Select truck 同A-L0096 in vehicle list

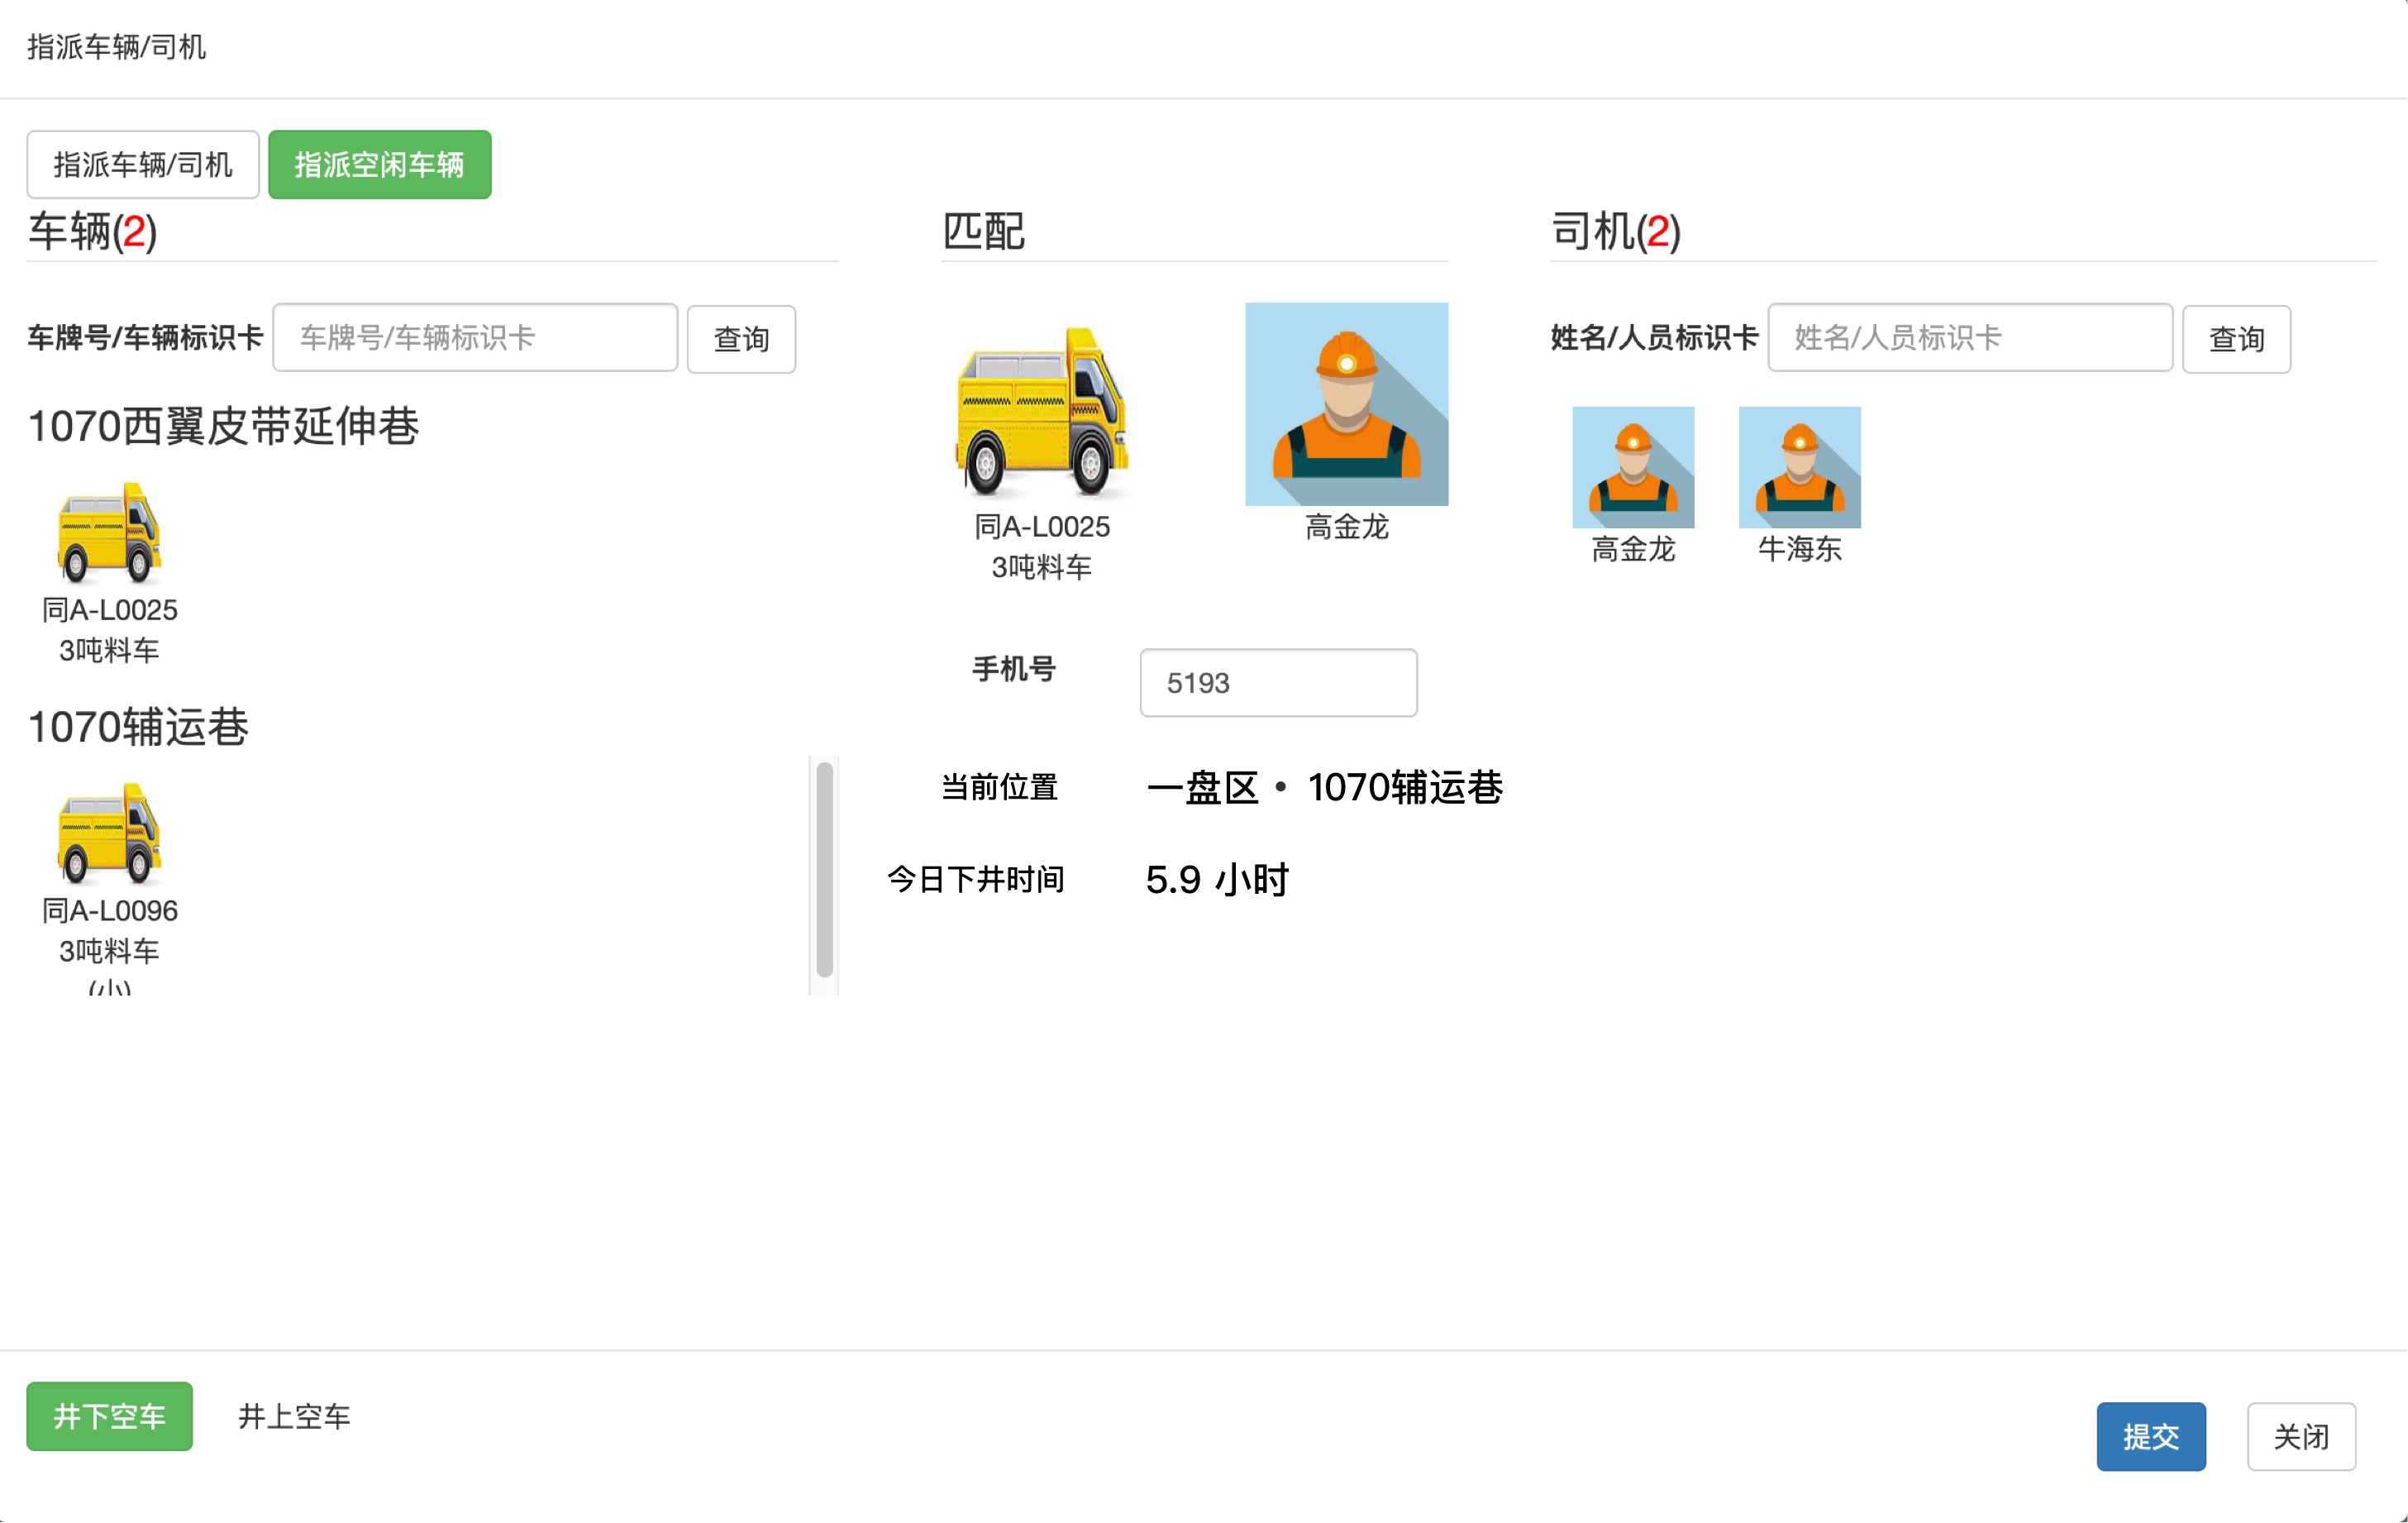[x=110, y=835]
